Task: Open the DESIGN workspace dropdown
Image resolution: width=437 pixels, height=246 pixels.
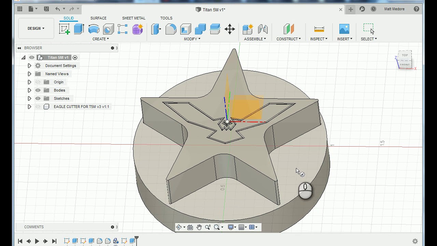Action: pos(36,28)
